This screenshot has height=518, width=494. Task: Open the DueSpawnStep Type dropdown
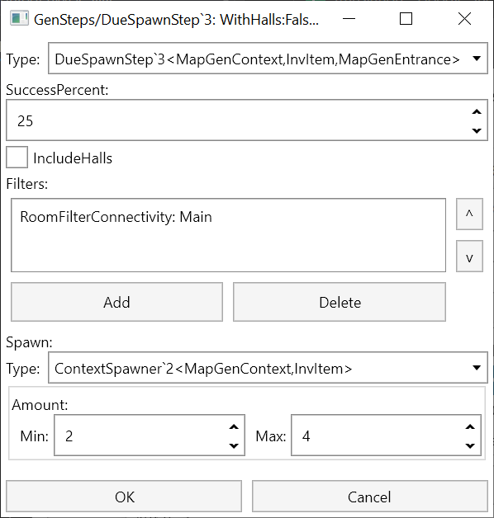268,59
